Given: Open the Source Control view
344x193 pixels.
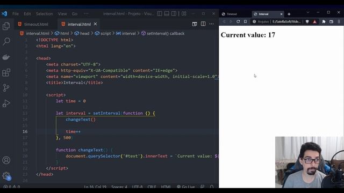Looking at the screenshot, I should point(6,88).
